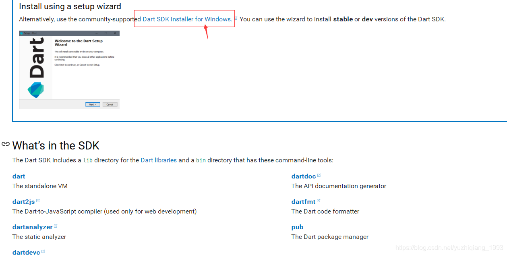Image resolution: width=507 pixels, height=255 pixels.
Task: Click the inline code word 'bin'
Action: (x=201, y=160)
